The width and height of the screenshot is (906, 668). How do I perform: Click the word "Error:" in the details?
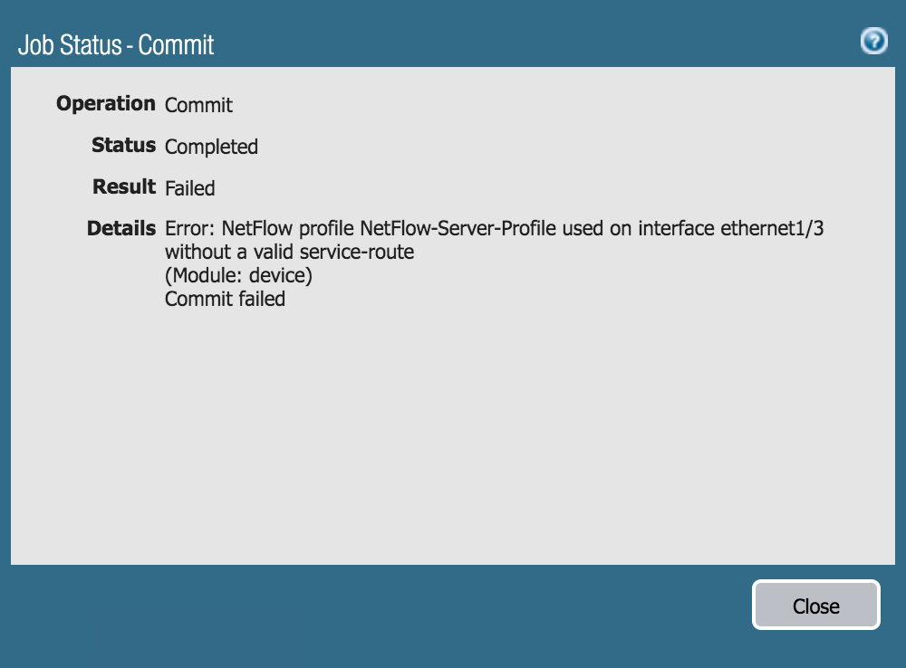(x=190, y=229)
